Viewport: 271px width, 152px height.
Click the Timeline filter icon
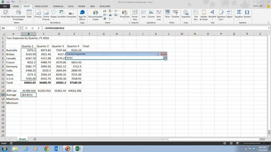tap(175, 14)
